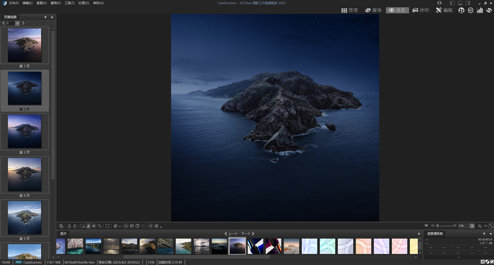Click the auto-advance play icon
Image resolution: width=494 pixels, height=265 pixels.
click(151, 226)
